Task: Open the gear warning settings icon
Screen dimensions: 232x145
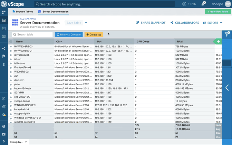Action: coord(4,115)
